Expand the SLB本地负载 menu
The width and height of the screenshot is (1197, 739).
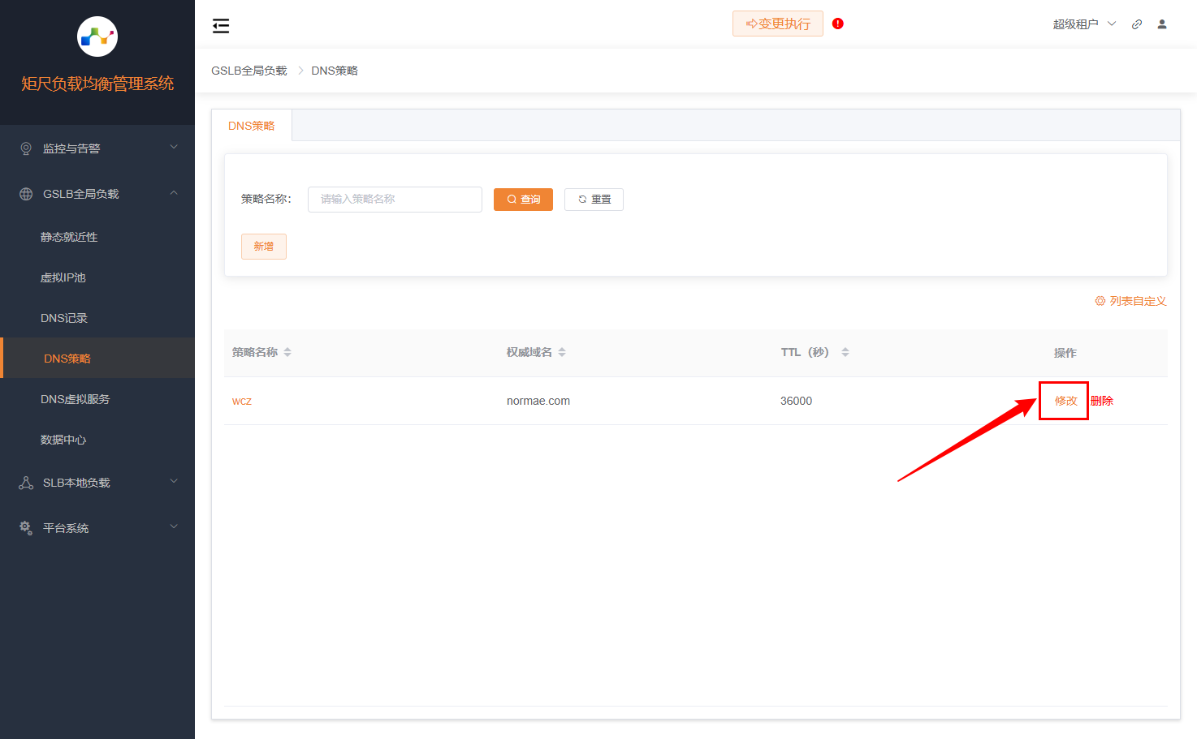[x=97, y=483]
